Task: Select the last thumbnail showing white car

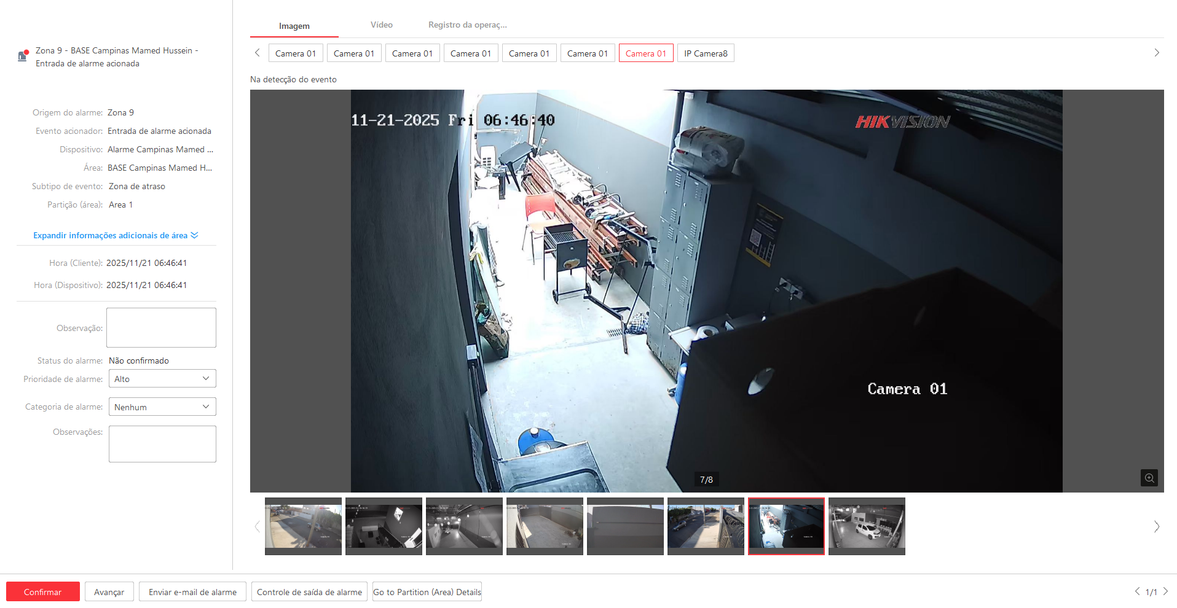Action: (867, 526)
